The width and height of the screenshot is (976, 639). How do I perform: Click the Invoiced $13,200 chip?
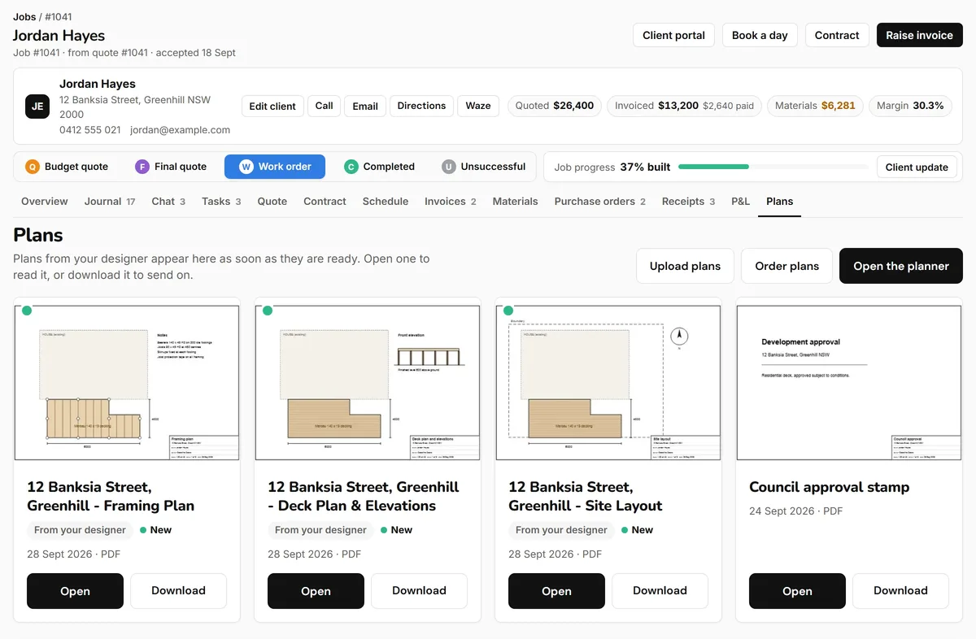(x=684, y=106)
